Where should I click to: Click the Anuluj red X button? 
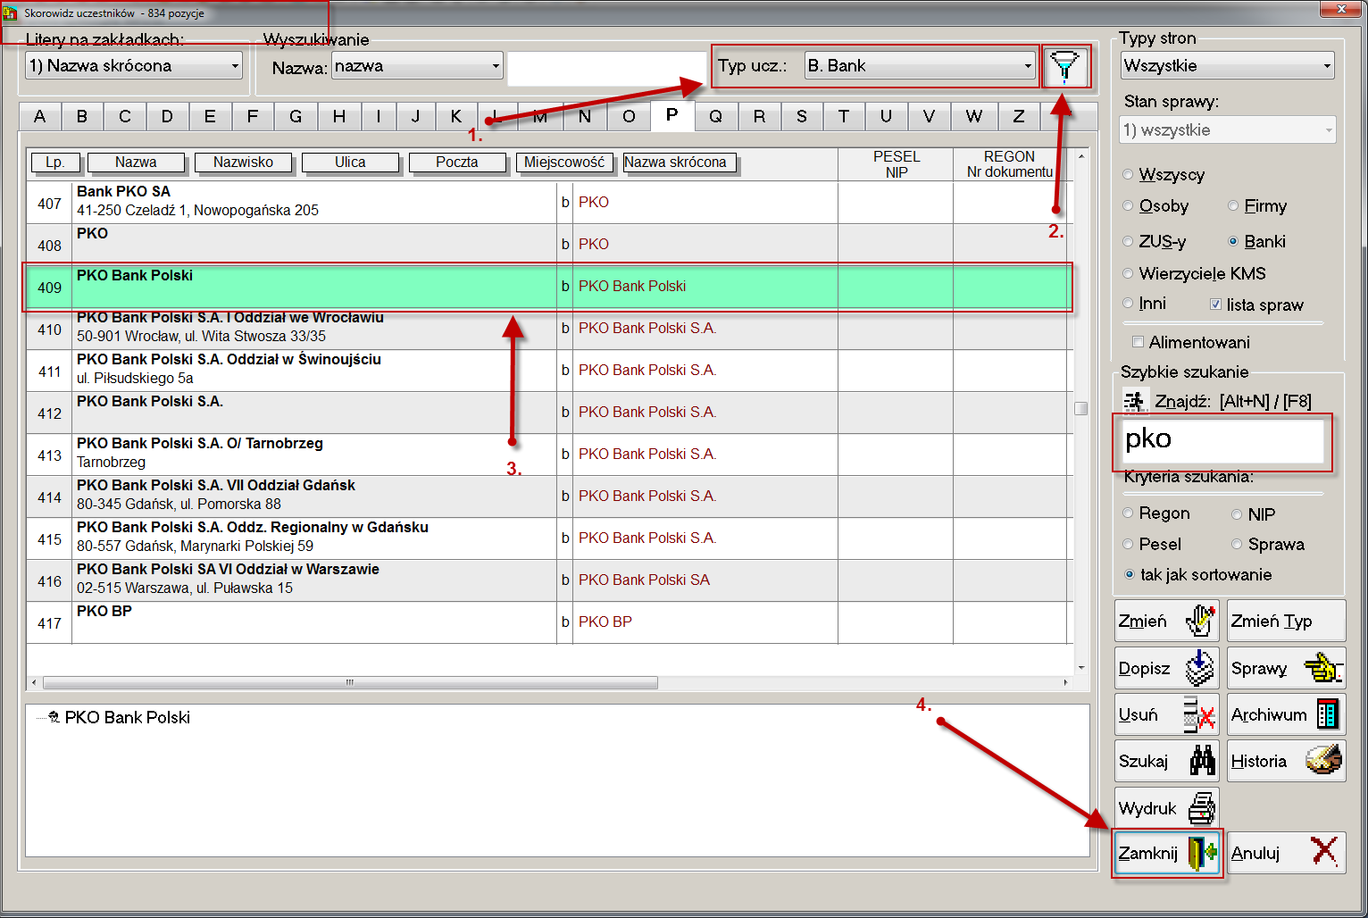pos(1286,853)
